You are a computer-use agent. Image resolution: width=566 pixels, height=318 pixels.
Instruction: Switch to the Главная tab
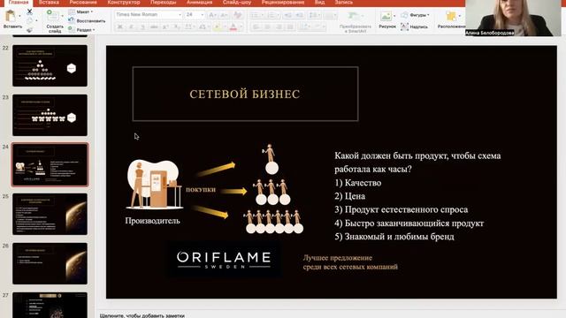[x=18, y=3]
